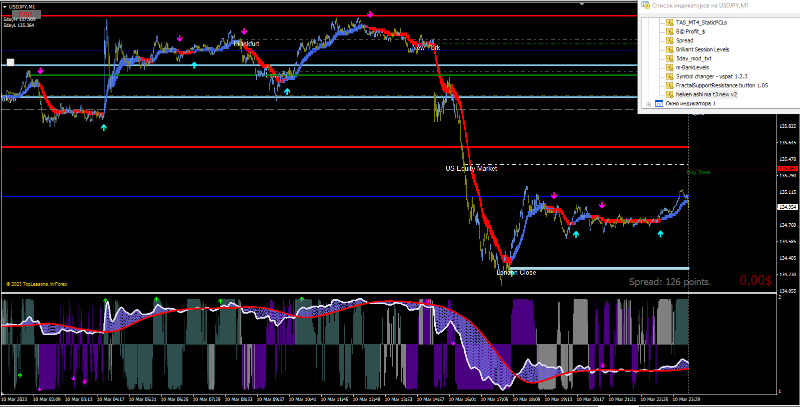Expand the 'Окно индикатора 1' tree node
Viewport: 800px width, 407px height.
(649, 104)
